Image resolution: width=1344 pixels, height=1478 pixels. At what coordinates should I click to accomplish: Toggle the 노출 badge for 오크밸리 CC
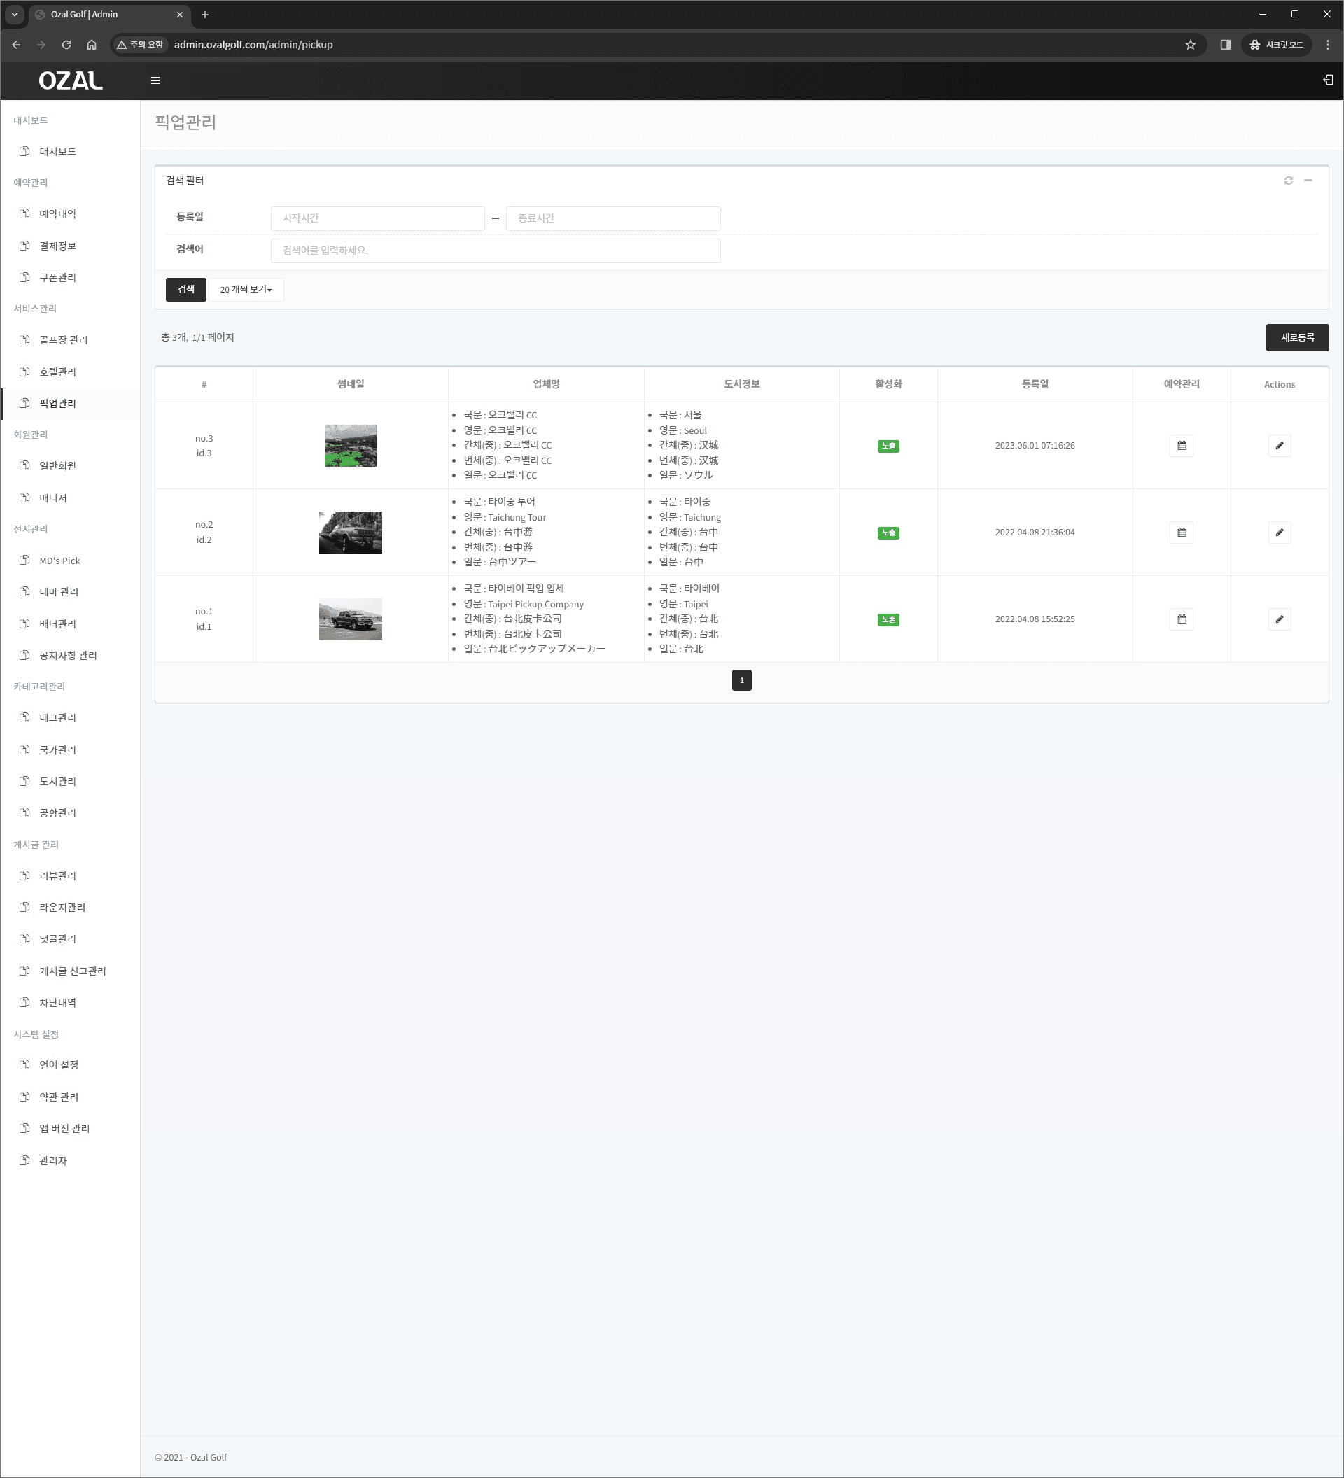888,446
